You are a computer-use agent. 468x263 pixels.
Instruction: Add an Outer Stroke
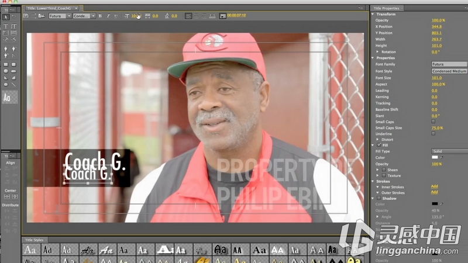434,192
